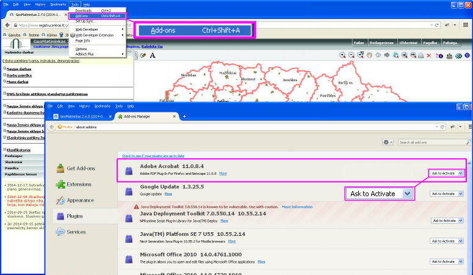This screenshot has width=473, height=275.
Task: Open the add-ons tools gear dropdown
Action: pyautogui.click(x=388, y=142)
